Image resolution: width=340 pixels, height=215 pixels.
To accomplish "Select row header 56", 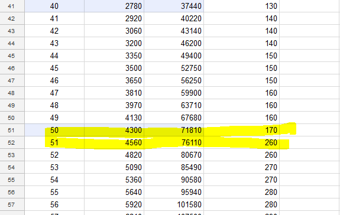I will (12, 193).
